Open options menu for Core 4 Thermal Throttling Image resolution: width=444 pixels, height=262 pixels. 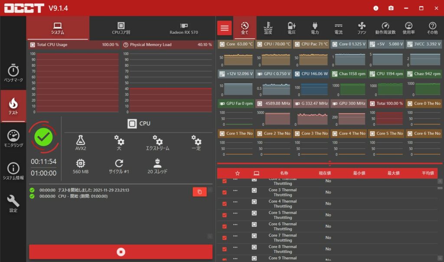coord(235,202)
